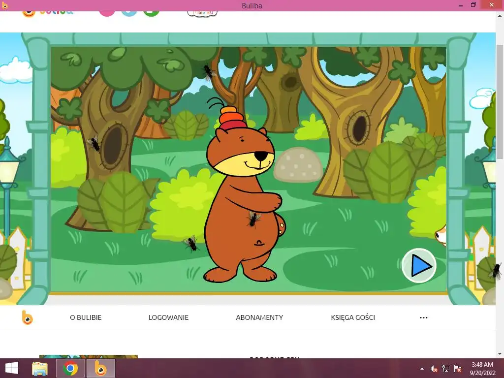The image size is (504, 378).
Task: Select the Buliba app taskbar button
Action: (100, 368)
